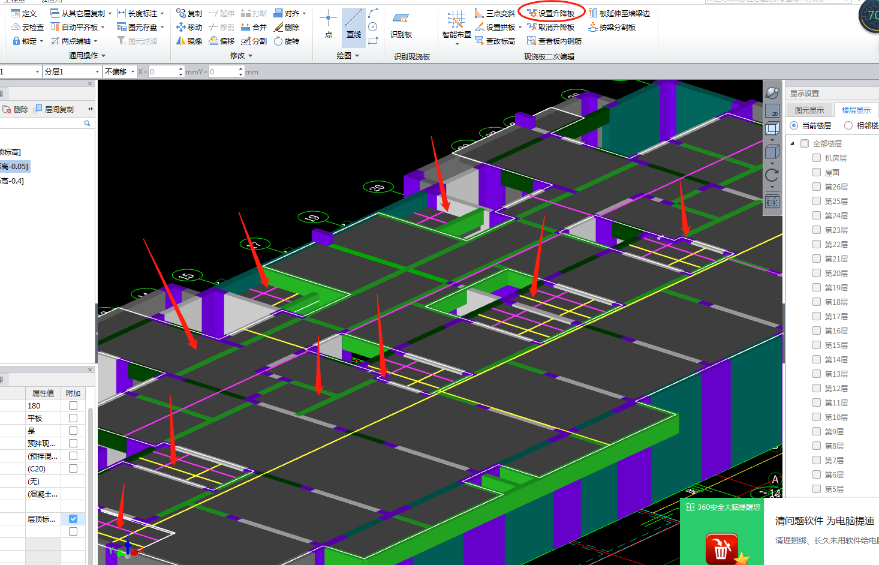Click the rotate view icon in viewport toolbar
Viewport: 879px width, 565px height.
pos(772,175)
